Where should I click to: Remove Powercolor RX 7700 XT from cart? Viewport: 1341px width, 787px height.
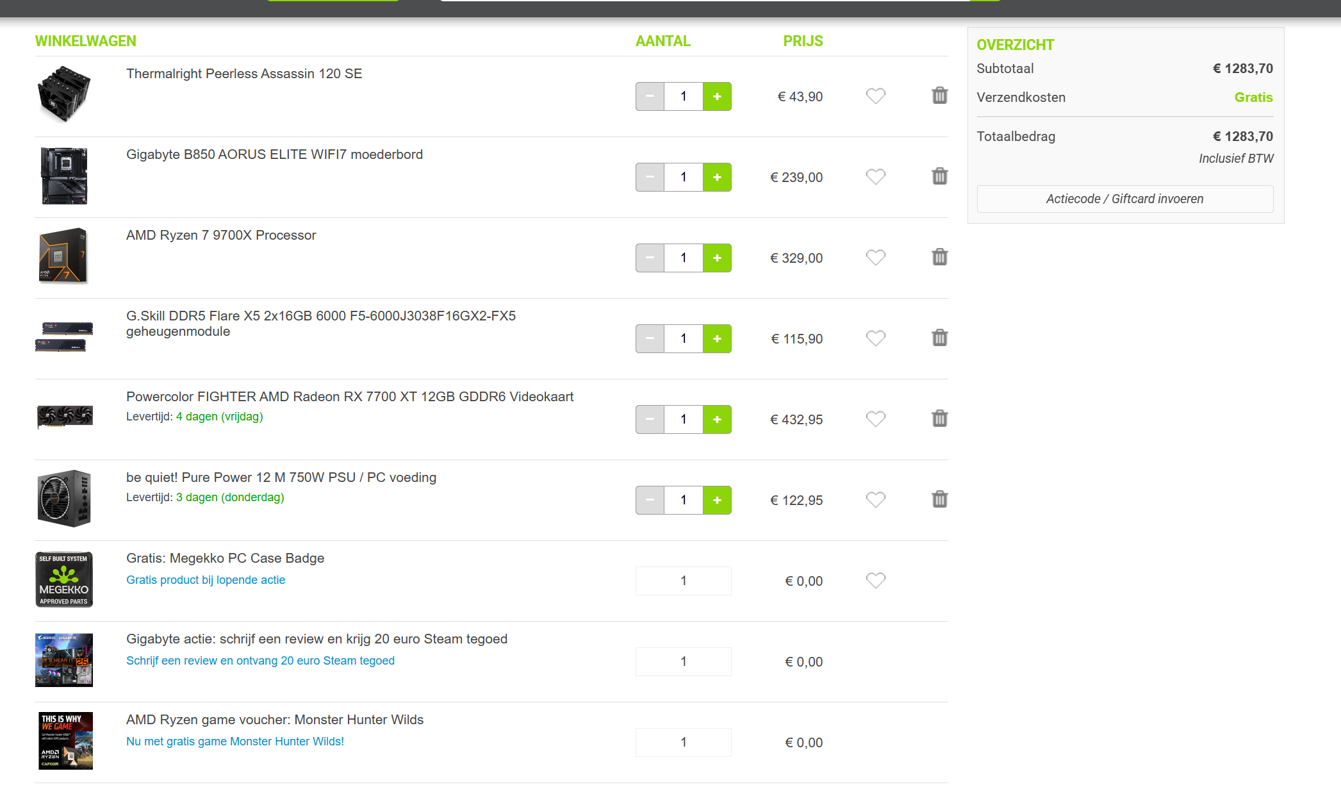tap(939, 418)
